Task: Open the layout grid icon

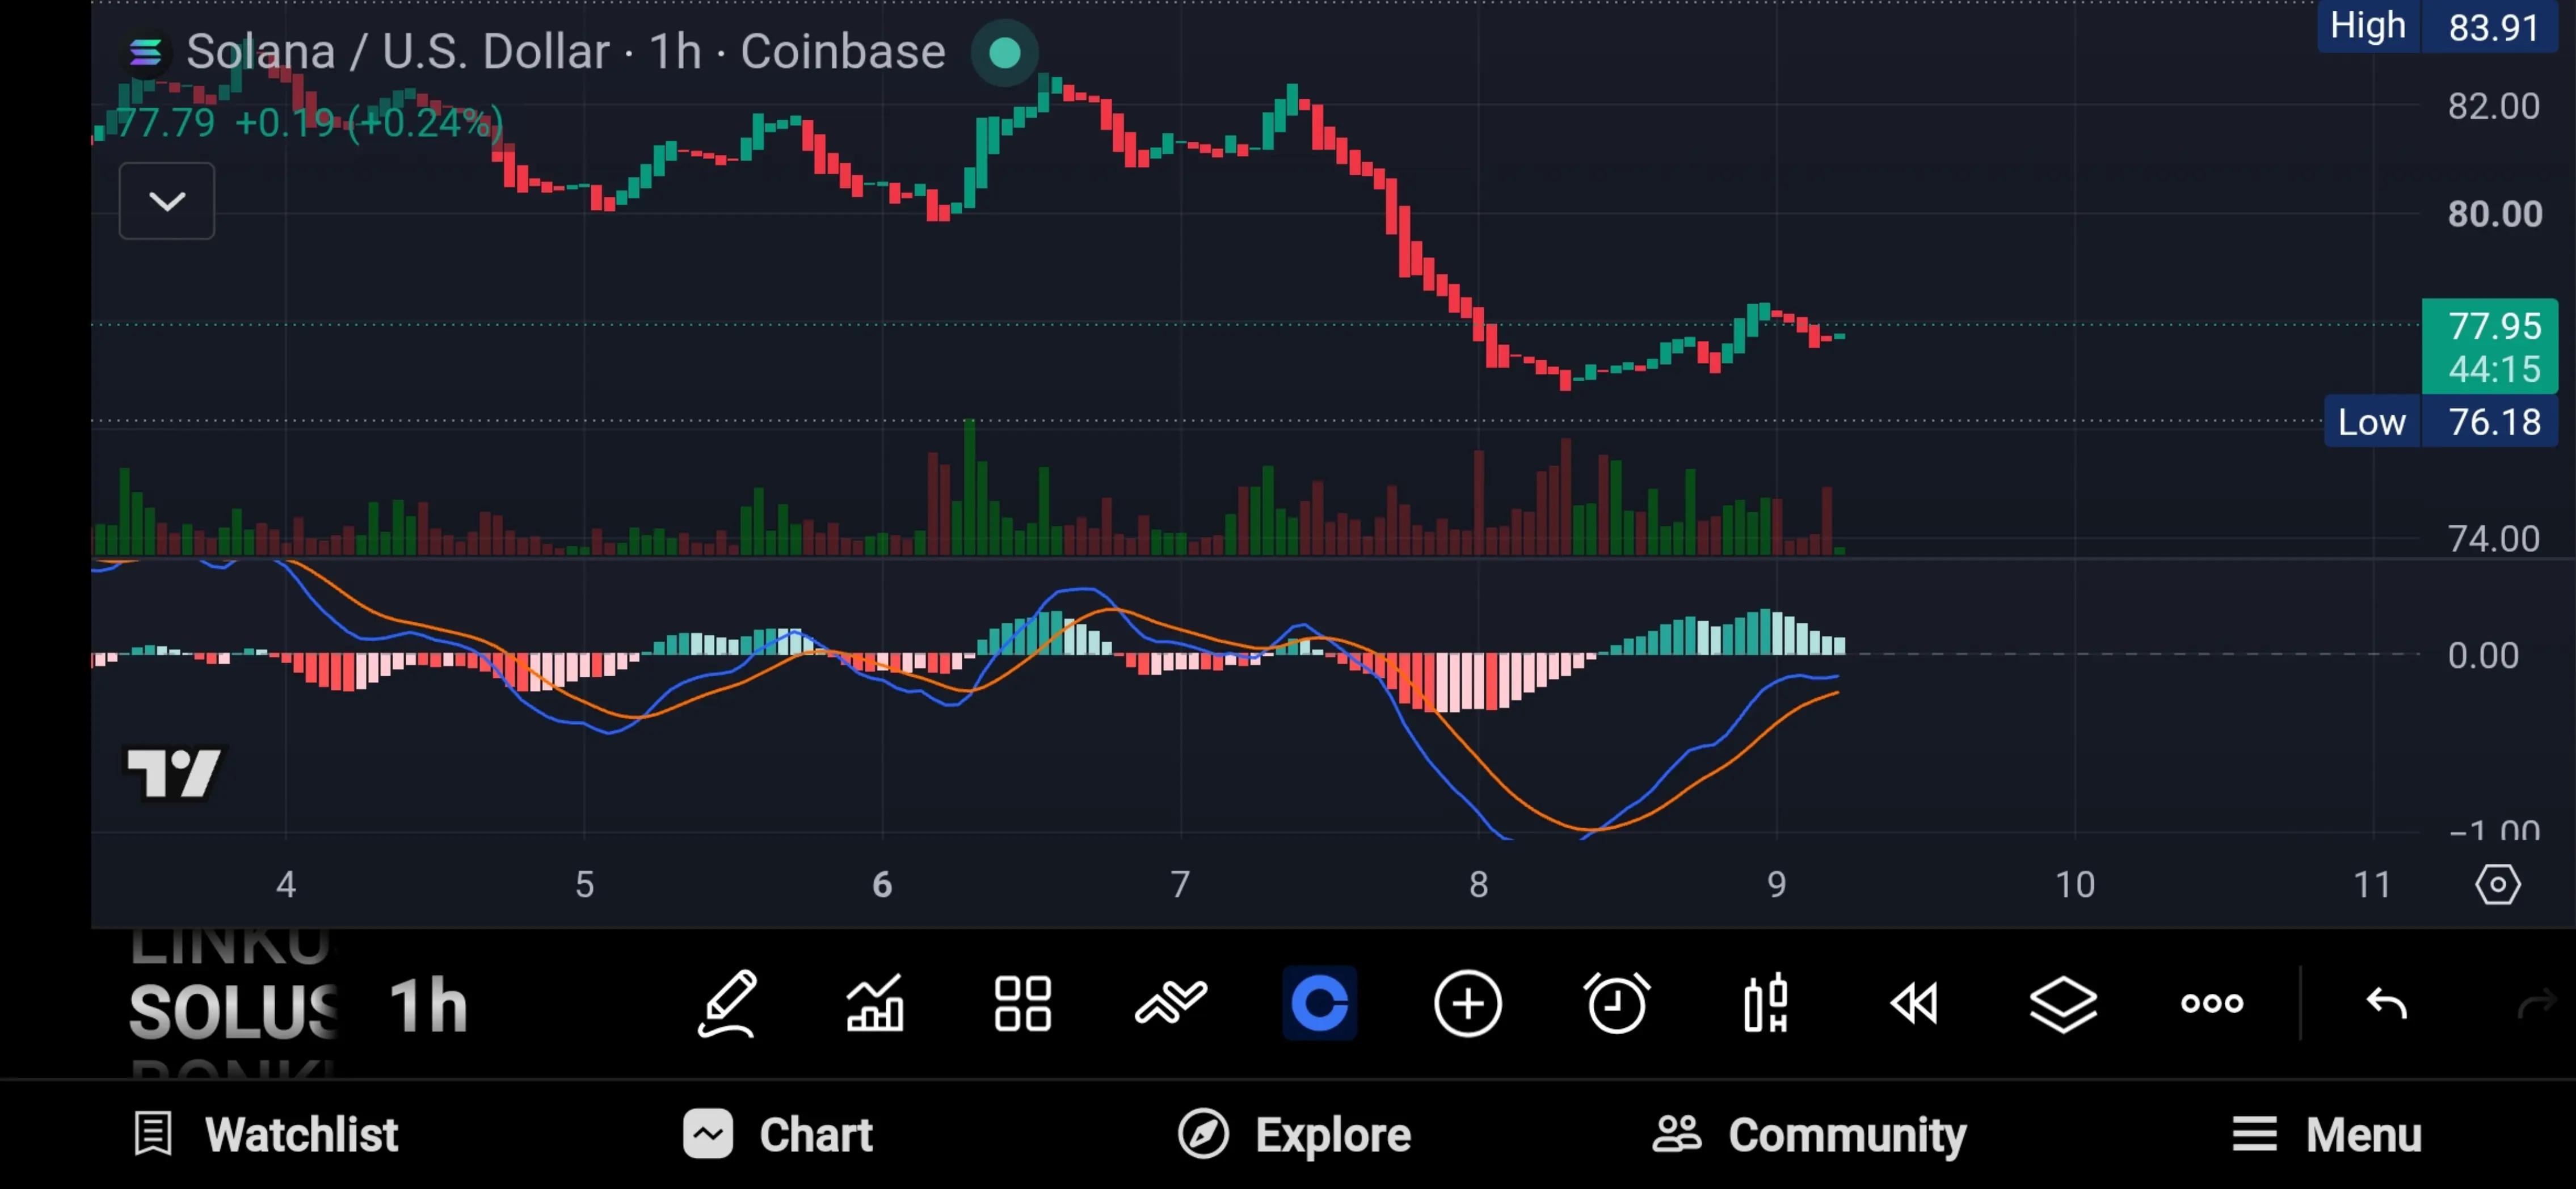Action: click(1023, 1003)
